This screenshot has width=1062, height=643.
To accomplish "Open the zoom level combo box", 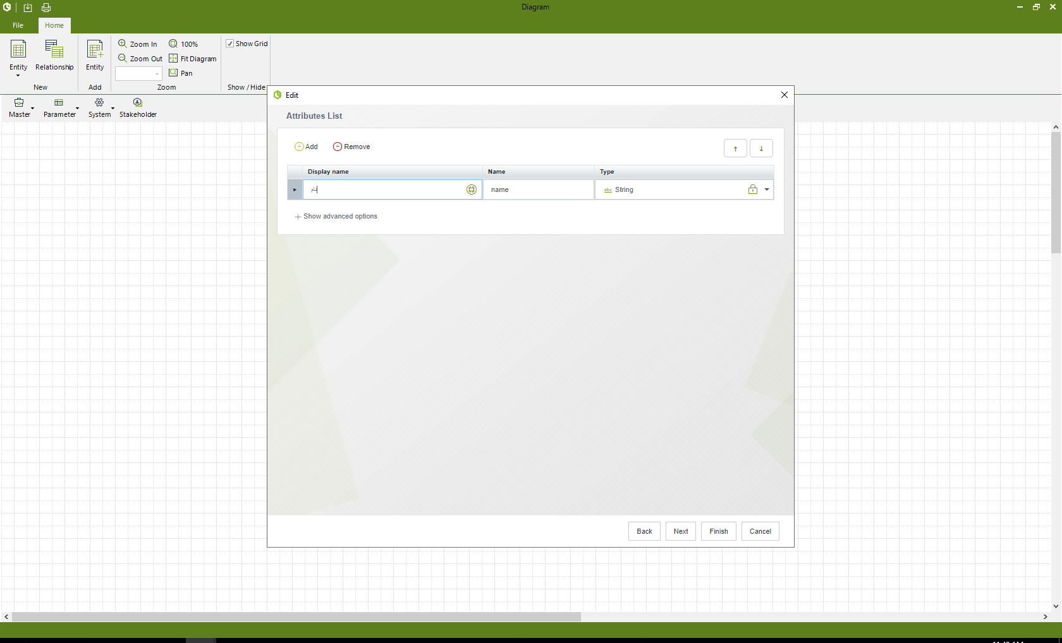I will tap(138, 74).
